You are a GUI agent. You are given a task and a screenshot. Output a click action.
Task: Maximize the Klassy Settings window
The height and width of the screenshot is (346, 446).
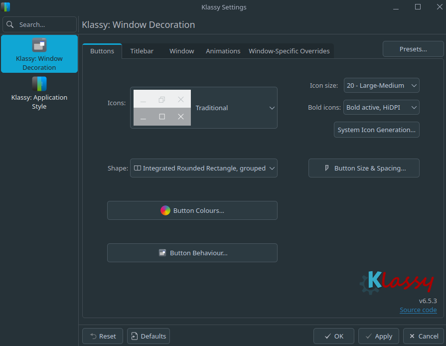point(418,7)
